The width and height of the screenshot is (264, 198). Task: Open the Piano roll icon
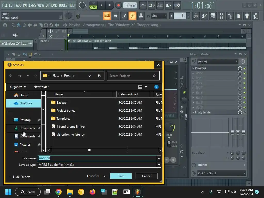pos(204,16)
